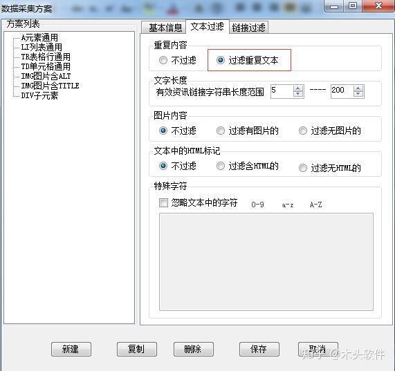Select the 基本信息 tab
The image size is (395, 371).
[x=164, y=28]
